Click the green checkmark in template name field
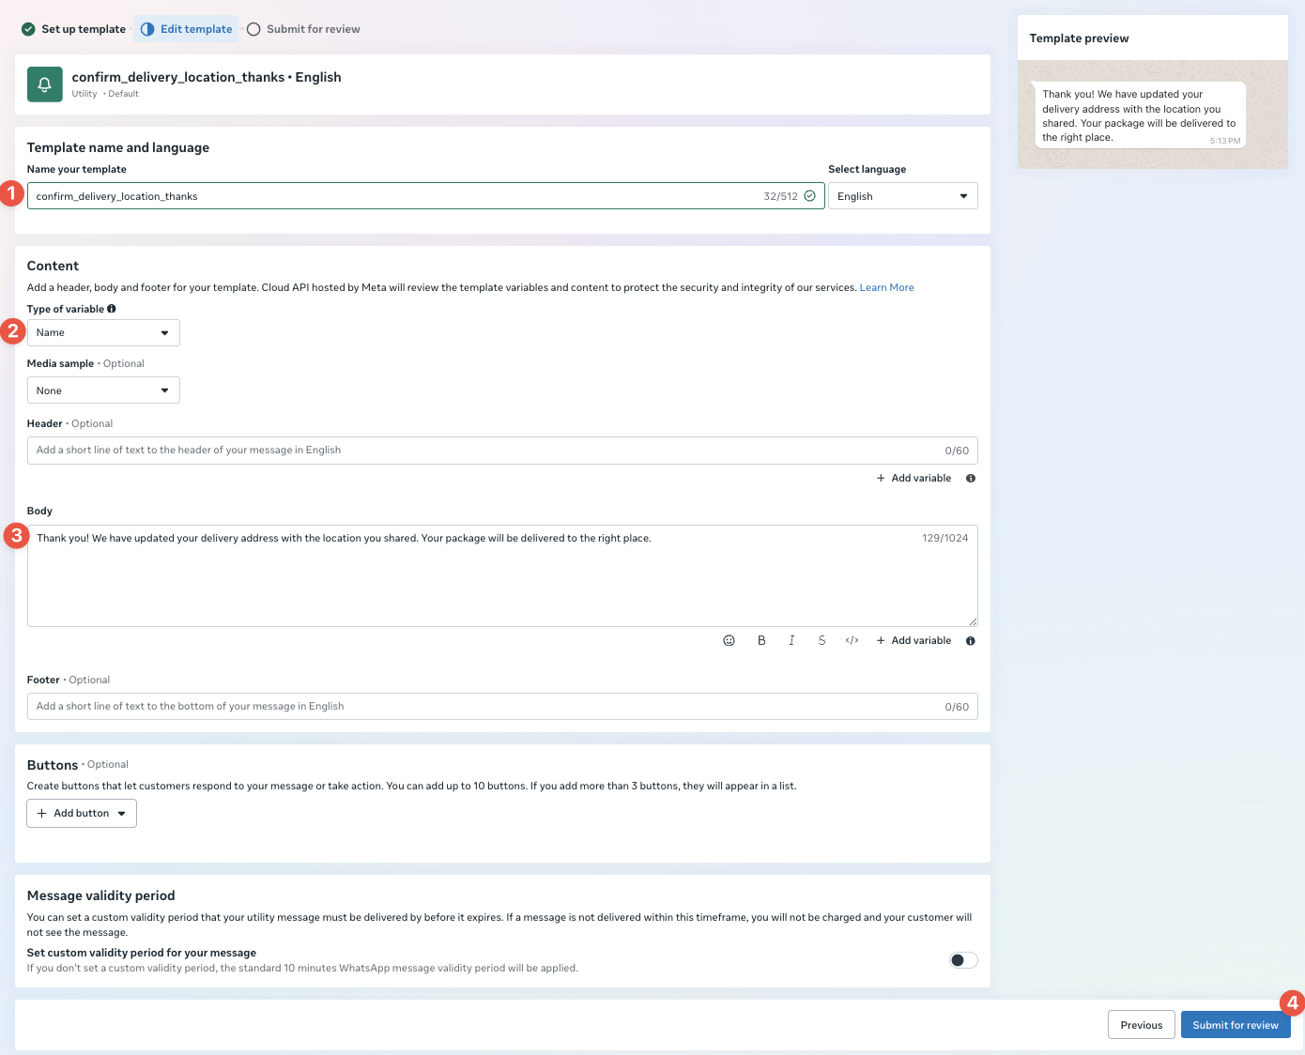The width and height of the screenshot is (1305, 1055). click(809, 196)
